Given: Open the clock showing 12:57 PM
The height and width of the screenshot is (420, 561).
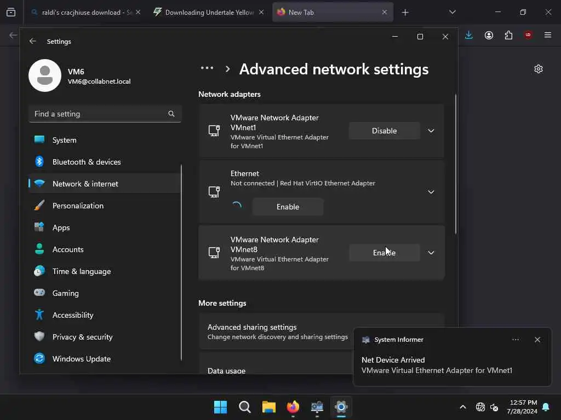Looking at the screenshot, I should click(x=522, y=407).
